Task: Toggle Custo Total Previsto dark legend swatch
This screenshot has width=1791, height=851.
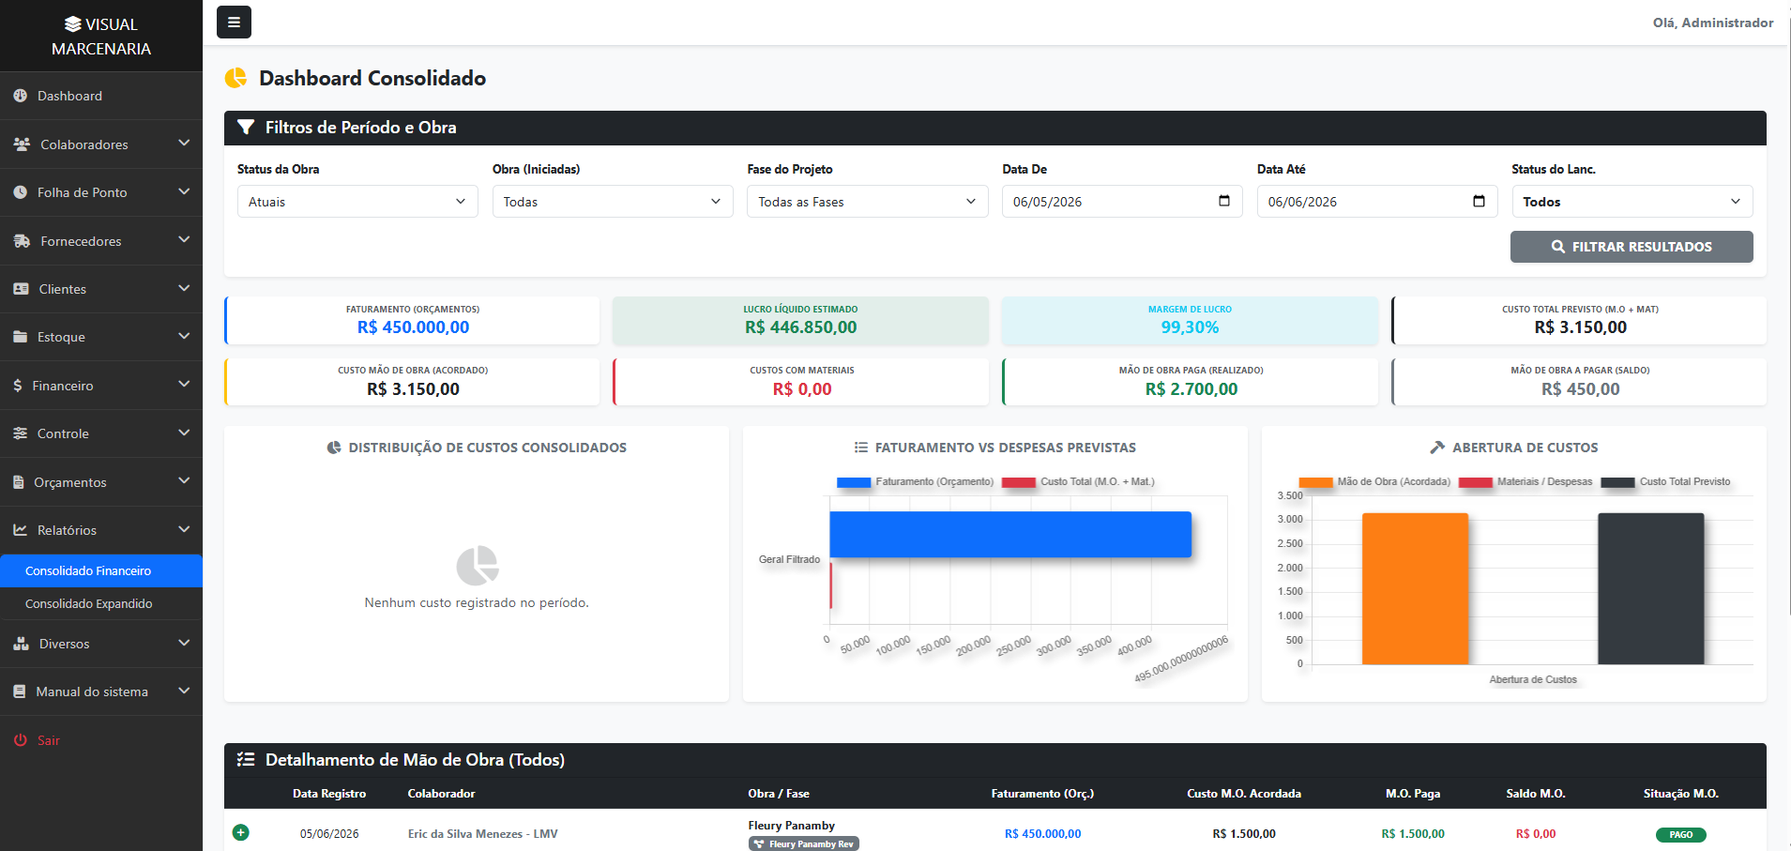Action: 1618,482
